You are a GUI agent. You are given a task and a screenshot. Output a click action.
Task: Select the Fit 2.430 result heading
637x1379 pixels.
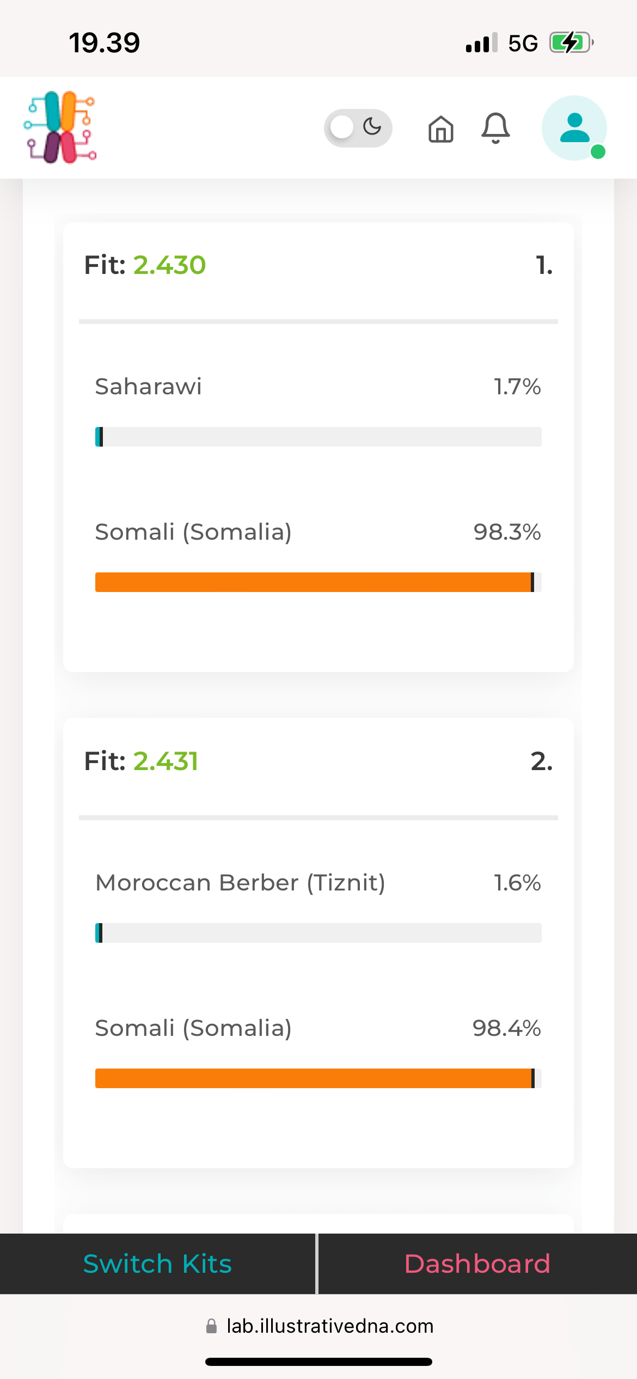click(x=145, y=265)
